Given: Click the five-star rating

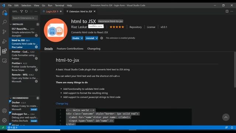Looking at the screenshot, I should 117,27.
